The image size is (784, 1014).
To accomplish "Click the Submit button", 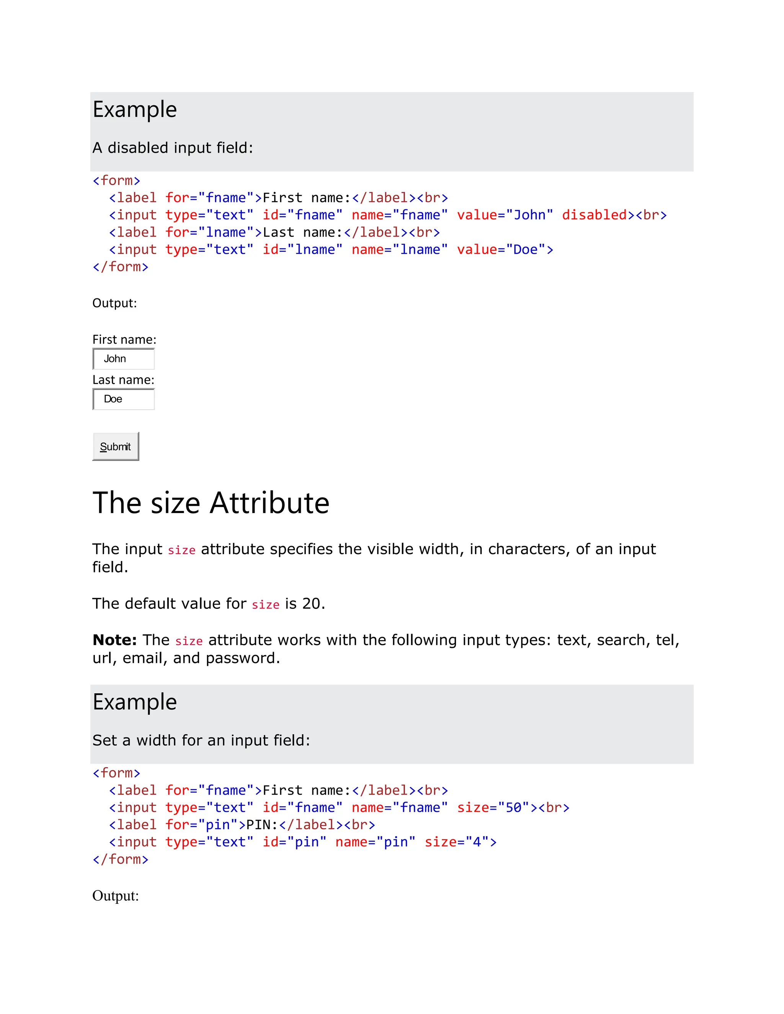I will click(x=116, y=446).
